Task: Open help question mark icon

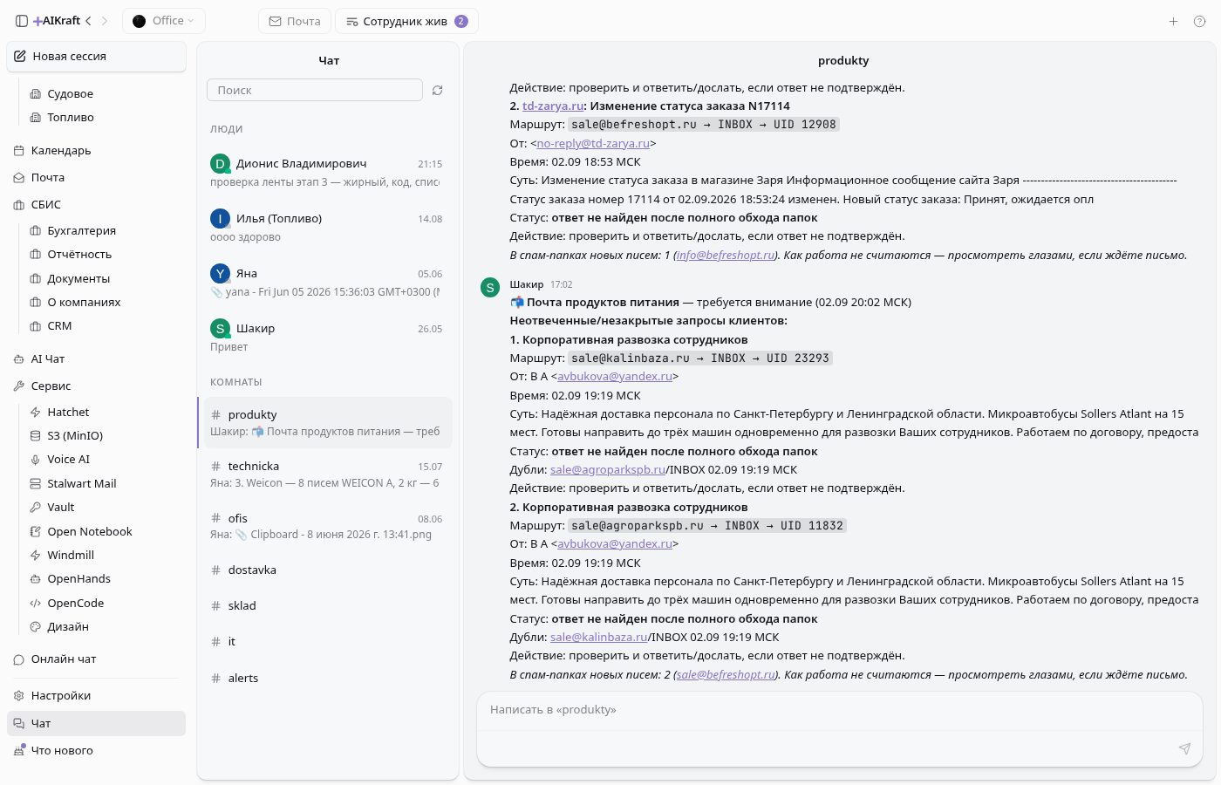Action: (x=1199, y=21)
